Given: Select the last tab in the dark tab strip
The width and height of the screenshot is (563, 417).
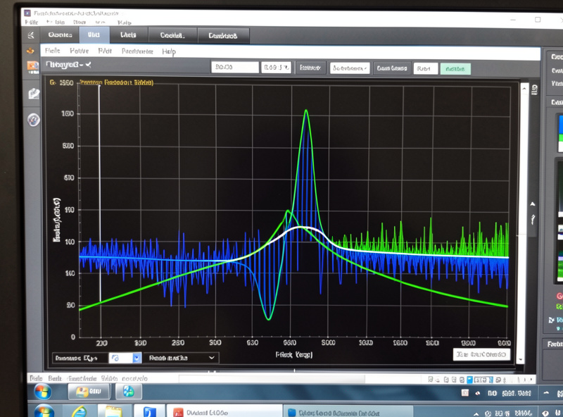Looking at the screenshot, I should (222, 36).
